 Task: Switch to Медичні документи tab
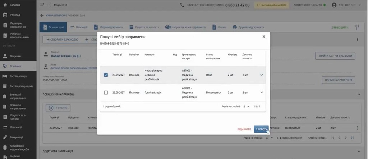click(x=109, y=27)
